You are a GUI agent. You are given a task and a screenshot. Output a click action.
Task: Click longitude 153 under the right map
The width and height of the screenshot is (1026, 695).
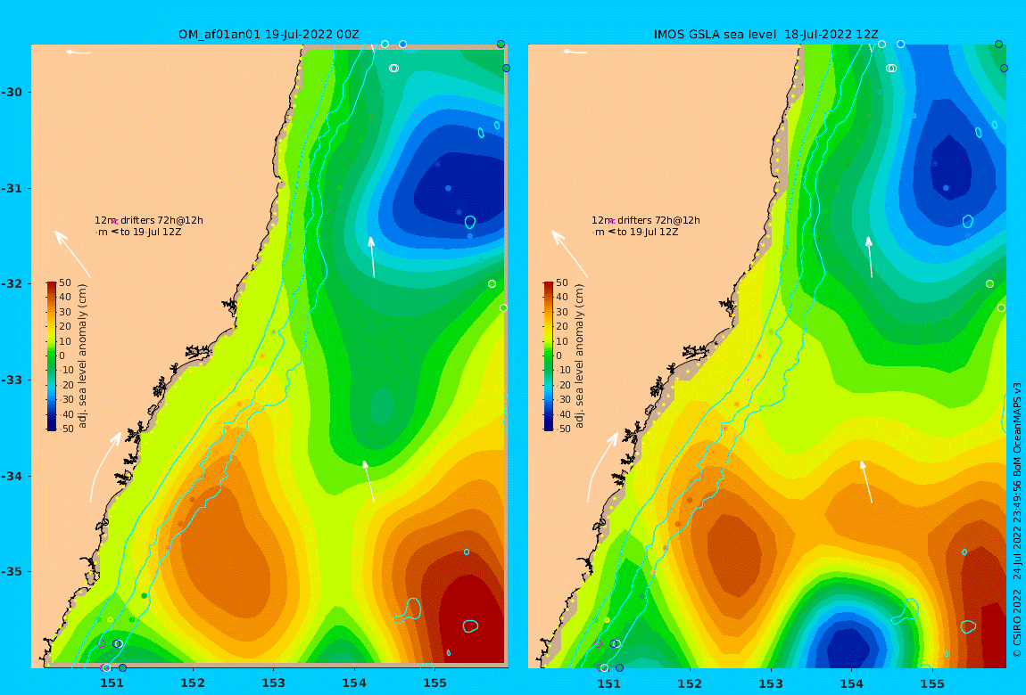coord(771,683)
